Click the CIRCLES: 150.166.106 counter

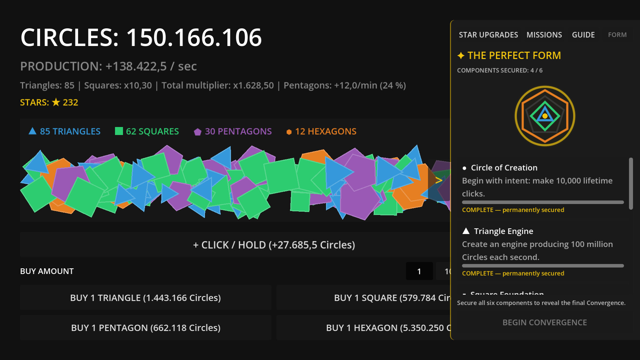click(x=141, y=37)
